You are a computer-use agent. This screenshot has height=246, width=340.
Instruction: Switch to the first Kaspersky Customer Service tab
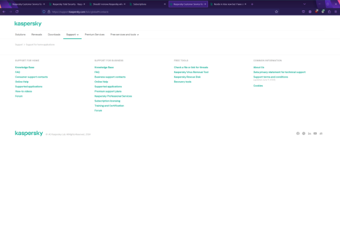(x=27, y=4)
